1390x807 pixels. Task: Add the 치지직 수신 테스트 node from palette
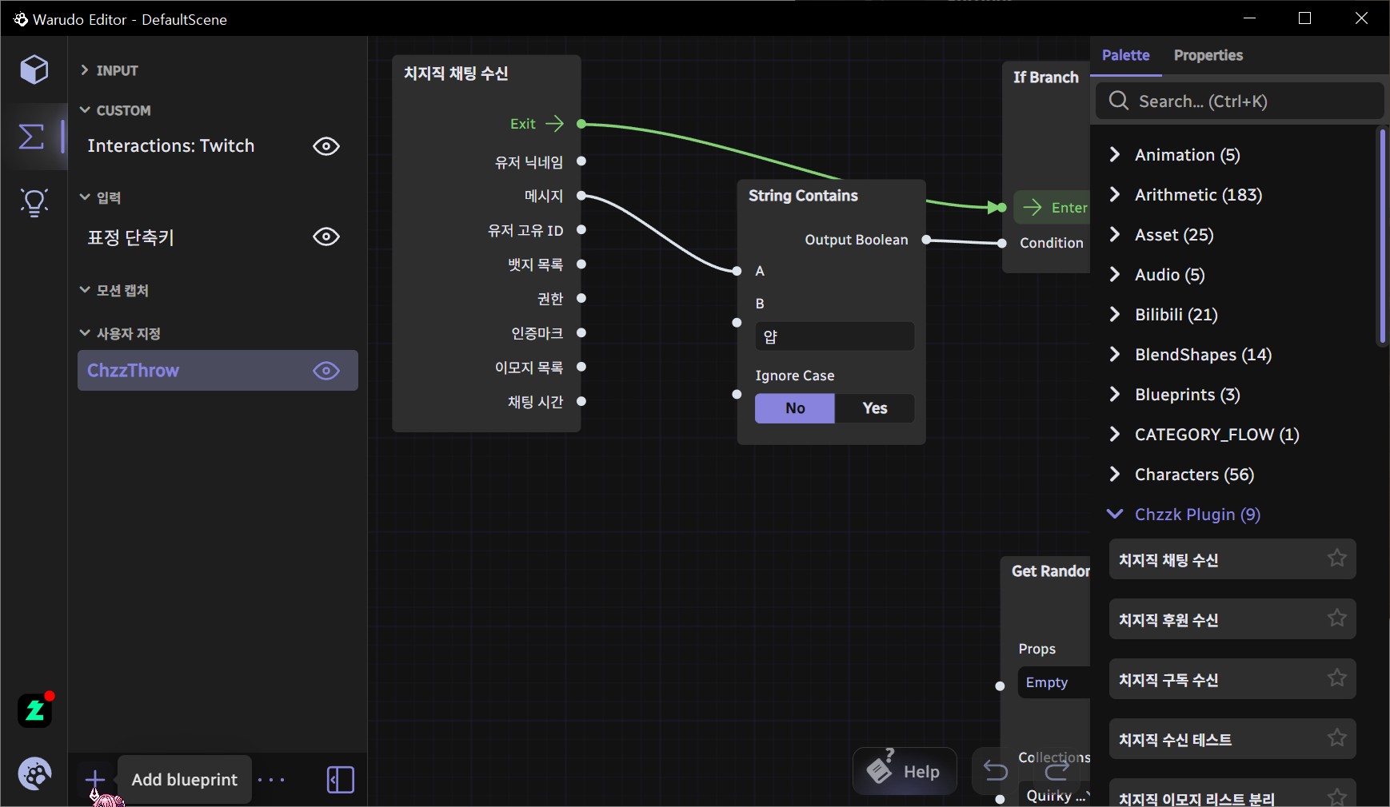point(1232,739)
